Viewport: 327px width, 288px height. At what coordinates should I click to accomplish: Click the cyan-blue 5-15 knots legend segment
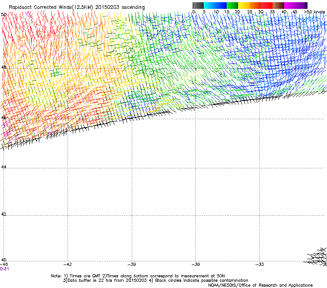click(215, 5)
